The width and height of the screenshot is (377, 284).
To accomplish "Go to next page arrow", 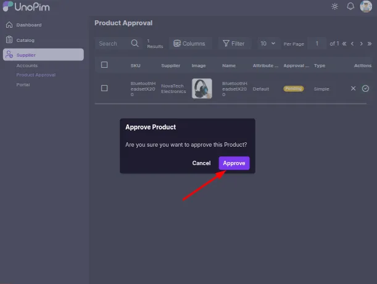I will click(361, 44).
